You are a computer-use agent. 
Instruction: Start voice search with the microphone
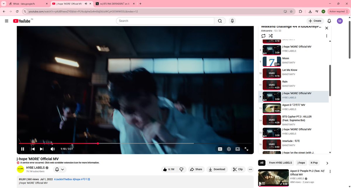tap(232, 21)
